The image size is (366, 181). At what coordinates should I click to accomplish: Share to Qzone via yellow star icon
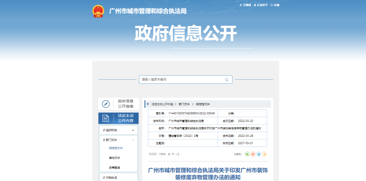(264, 154)
